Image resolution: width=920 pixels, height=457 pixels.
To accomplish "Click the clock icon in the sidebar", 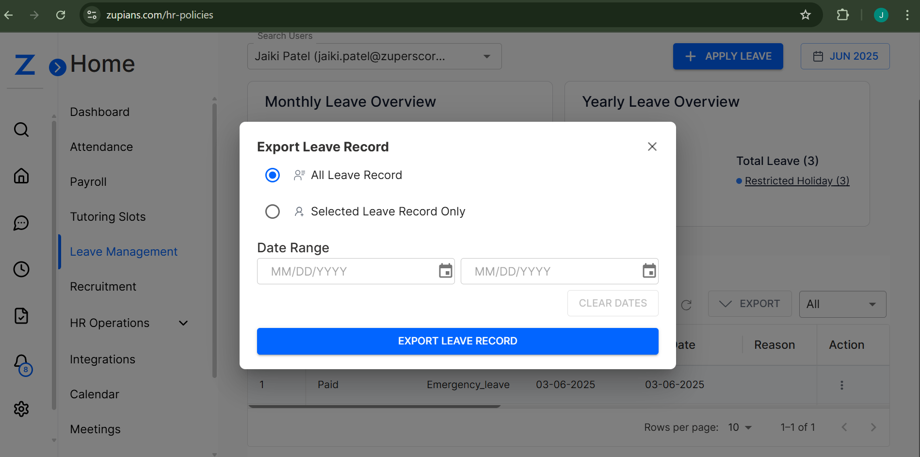I will (x=21, y=269).
